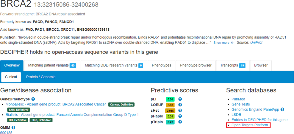Click help icon next to Gene2Phenotype
The width and height of the screenshot is (294, 134).
coord(33,99)
